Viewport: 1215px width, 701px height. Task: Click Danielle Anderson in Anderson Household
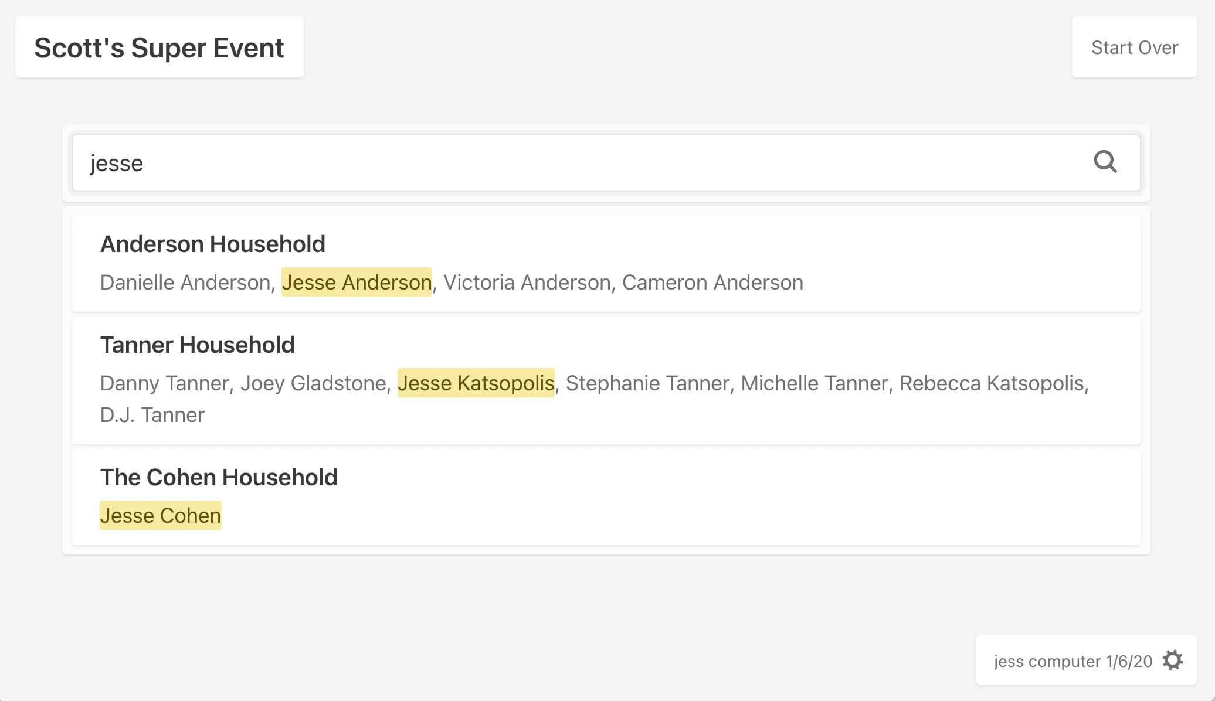[x=185, y=283]
